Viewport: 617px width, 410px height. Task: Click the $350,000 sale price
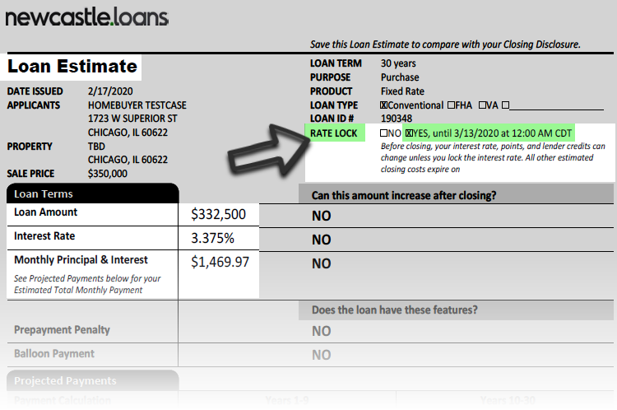coord(108,174)
